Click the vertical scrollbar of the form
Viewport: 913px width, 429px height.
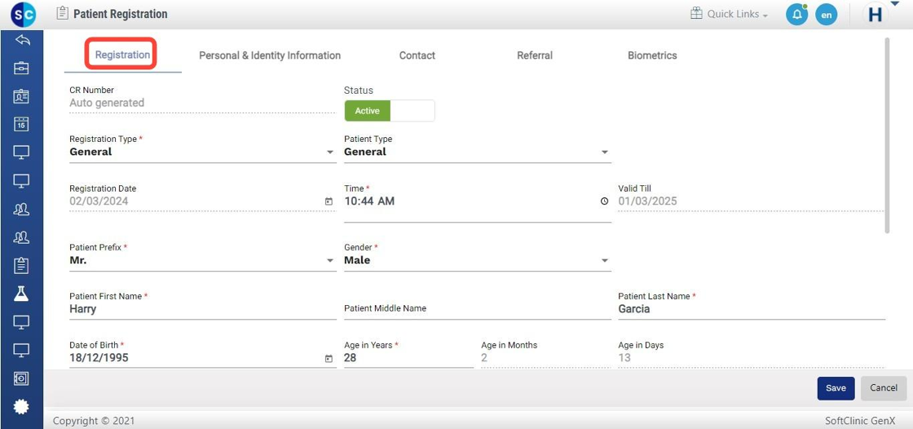[887, 135]
